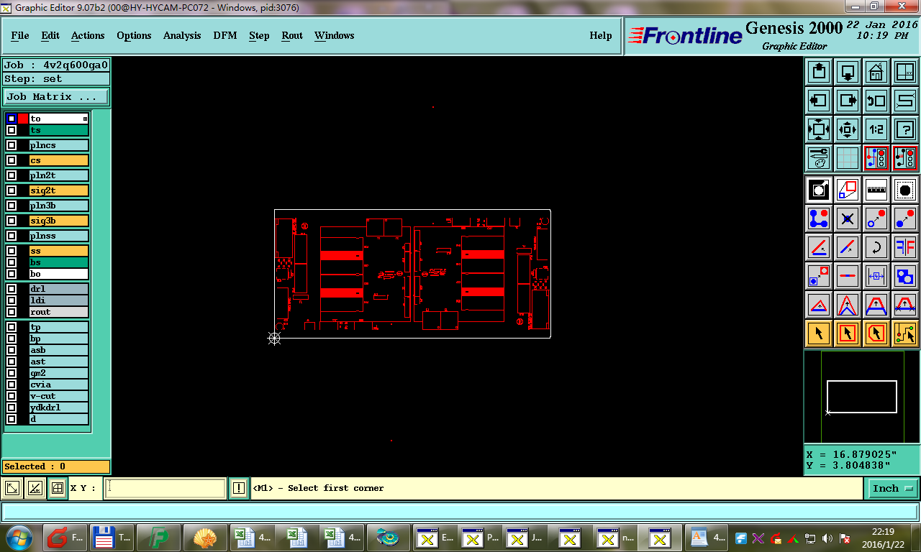Viewport: 921px width, 552px height.
Task: Select the rectangle selection arrow tool
Action: point(848,333)
